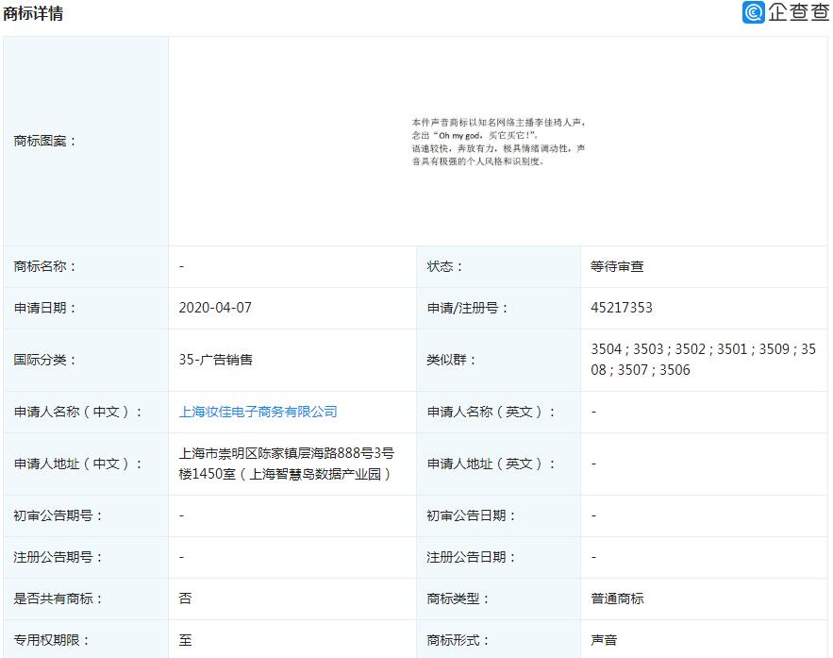The image size is (833, 658).
Task: Click the 申请/注册号 field label
Action: click(x=468, y=308)
